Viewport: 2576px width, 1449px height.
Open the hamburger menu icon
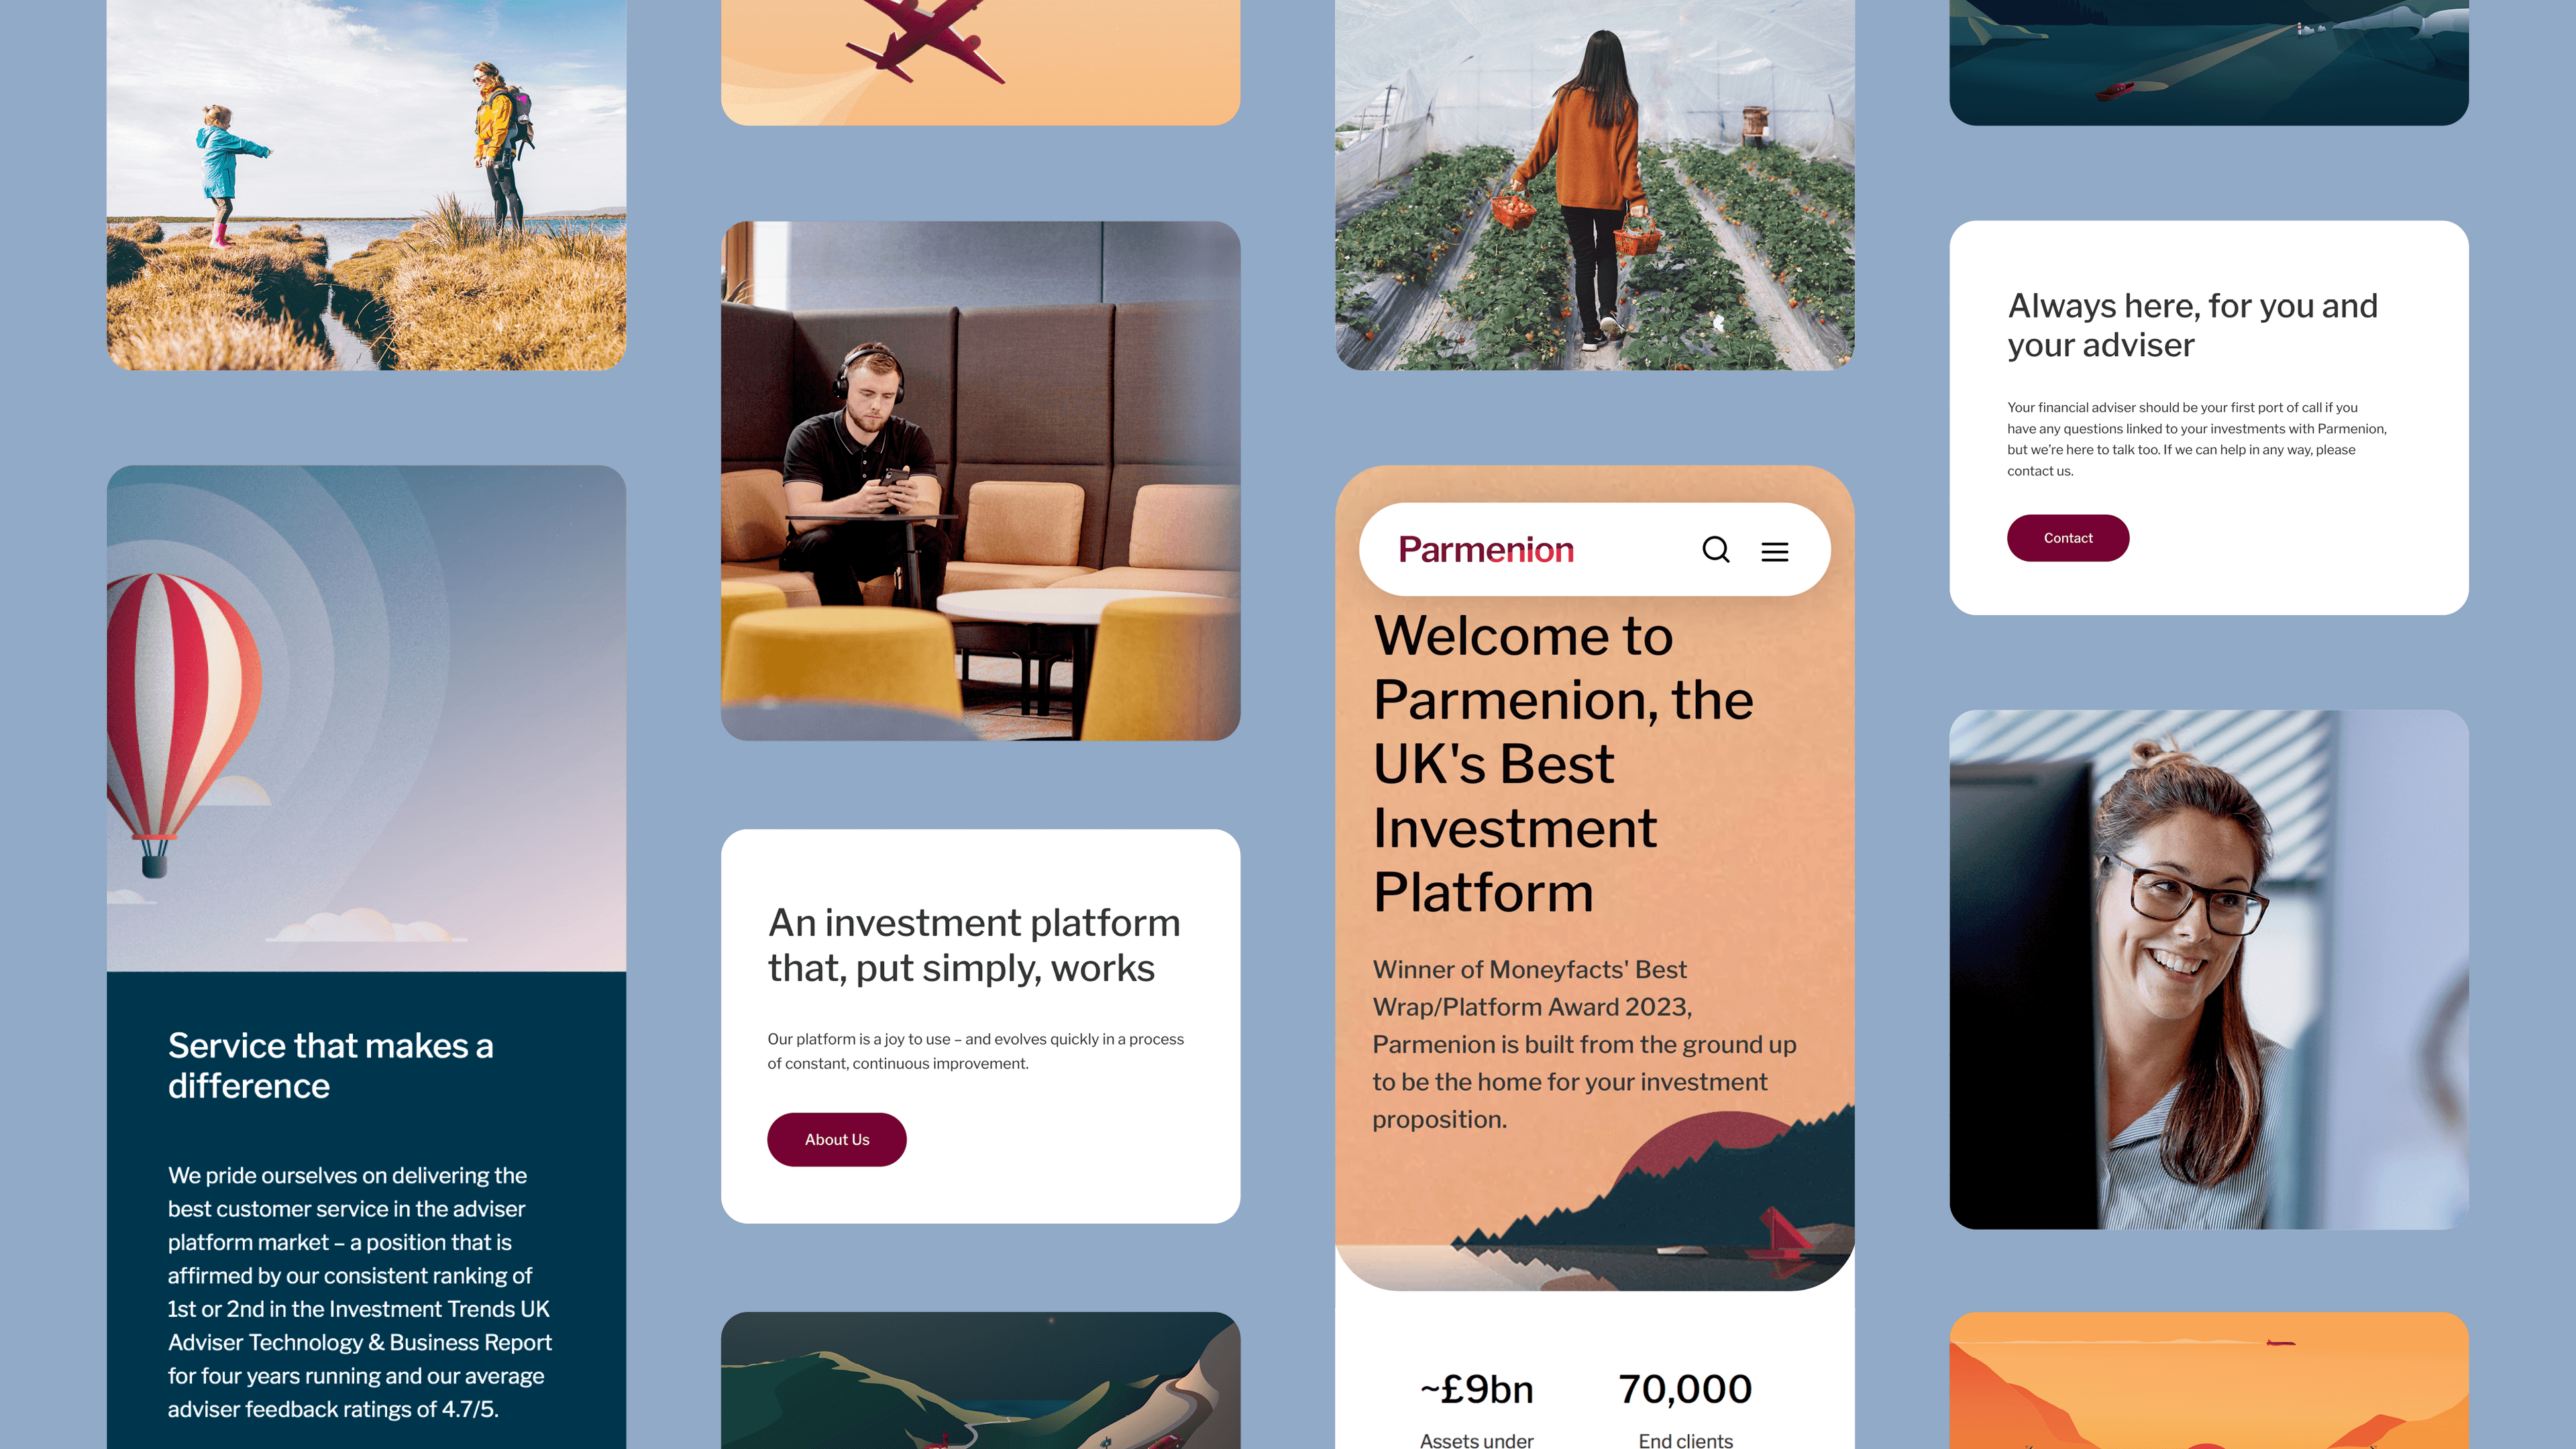1775,551
